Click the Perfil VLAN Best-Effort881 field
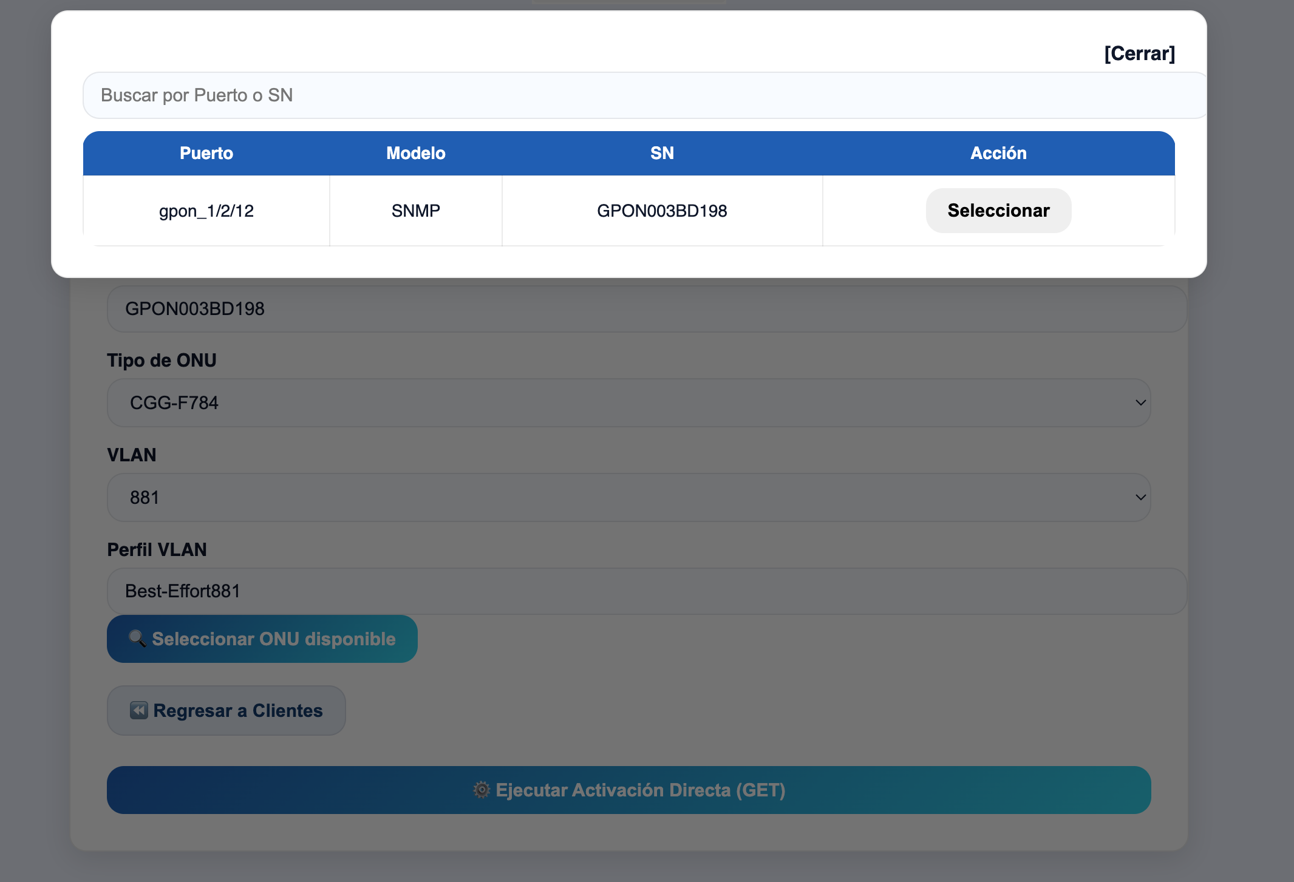1294x882 pixels. [647, 591]
